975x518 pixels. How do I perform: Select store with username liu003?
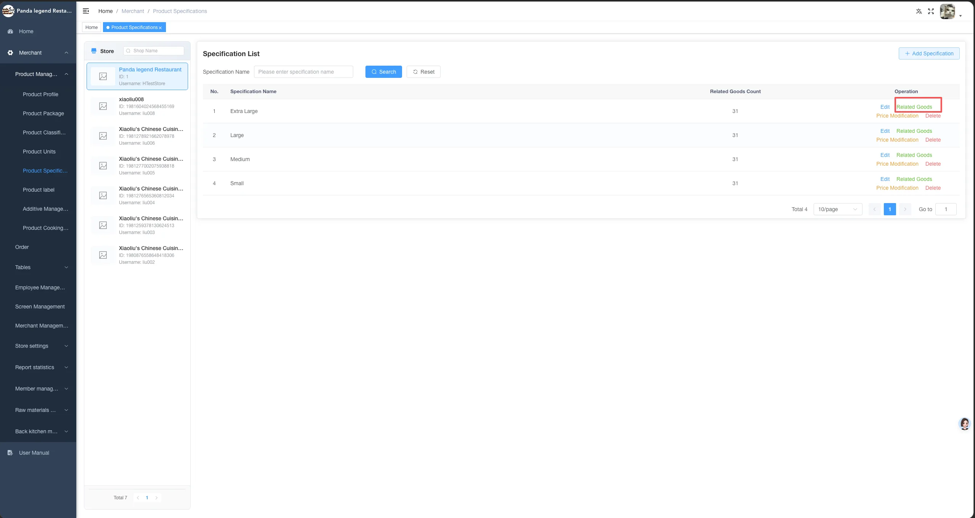coord(137,225)
